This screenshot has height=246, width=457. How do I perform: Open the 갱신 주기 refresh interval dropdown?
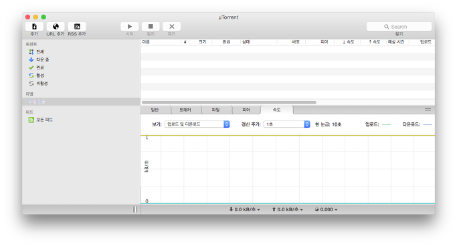286,124
